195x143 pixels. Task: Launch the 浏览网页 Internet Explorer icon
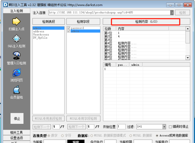click(16, 72)
